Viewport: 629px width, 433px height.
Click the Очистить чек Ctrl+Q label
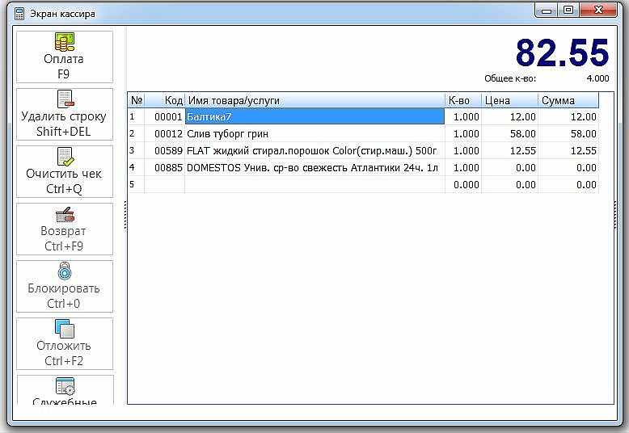pos(64,181)
